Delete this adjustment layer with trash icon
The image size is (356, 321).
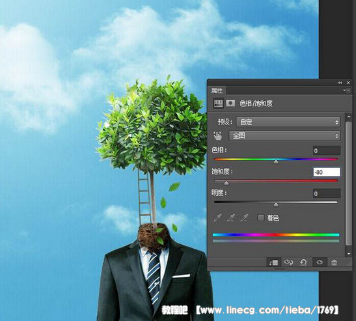click(334, 262)
